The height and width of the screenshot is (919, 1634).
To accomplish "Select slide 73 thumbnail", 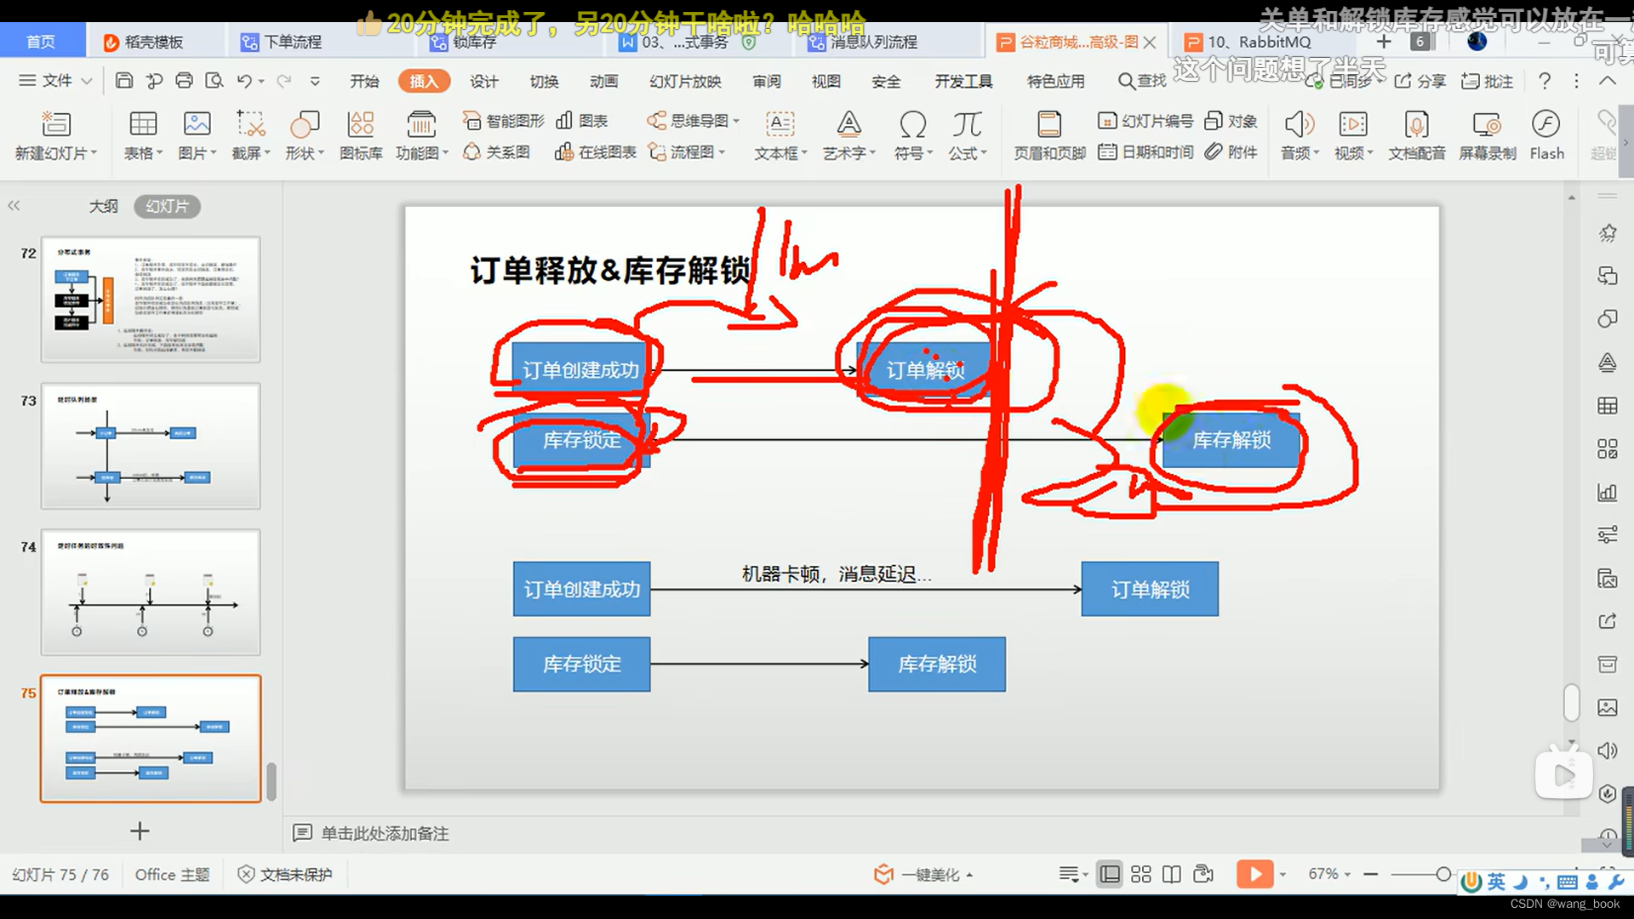I will pyautogui.click(x=151, y=446).
